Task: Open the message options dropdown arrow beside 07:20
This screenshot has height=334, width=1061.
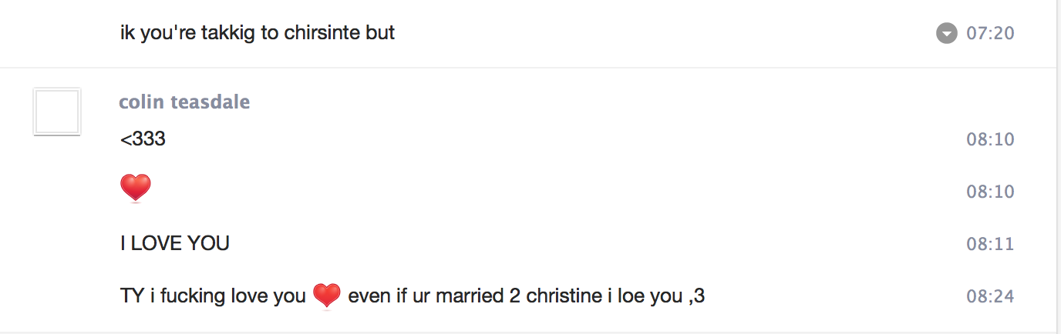Action: (946, 33)
